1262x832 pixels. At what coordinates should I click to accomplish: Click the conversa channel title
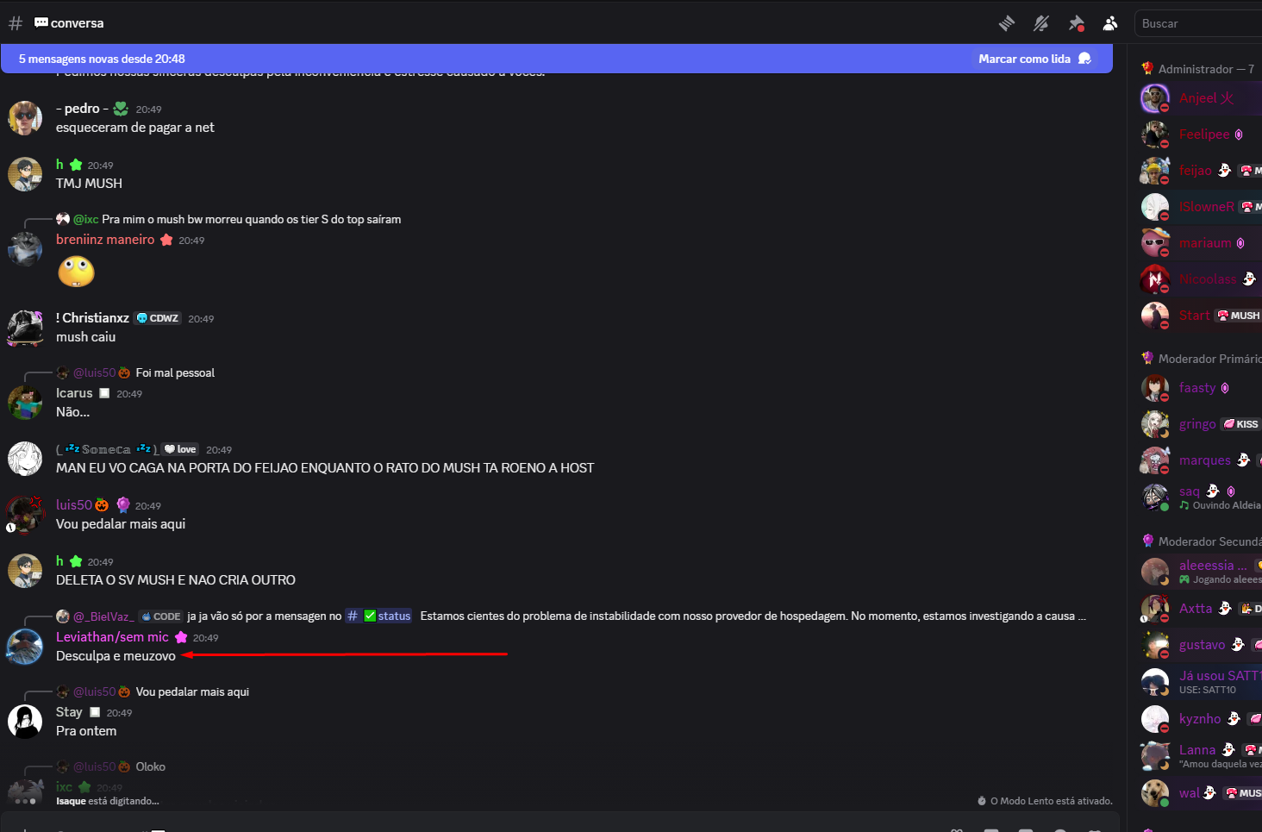77,23
